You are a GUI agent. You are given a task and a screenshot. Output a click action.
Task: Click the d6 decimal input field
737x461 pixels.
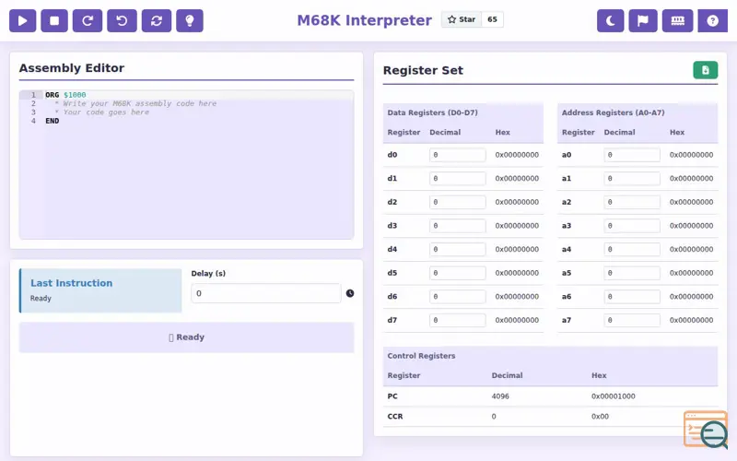click(457, 296)
